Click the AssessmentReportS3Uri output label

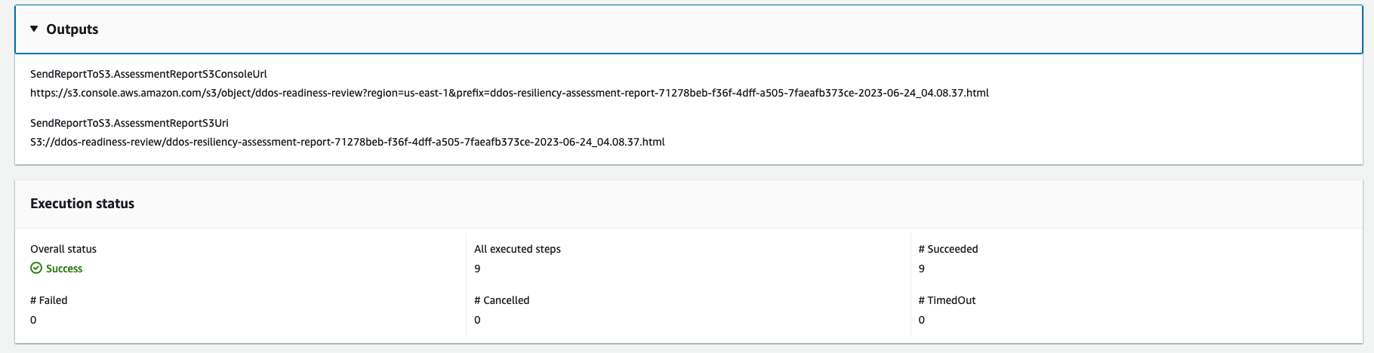[x=129, y=123]
